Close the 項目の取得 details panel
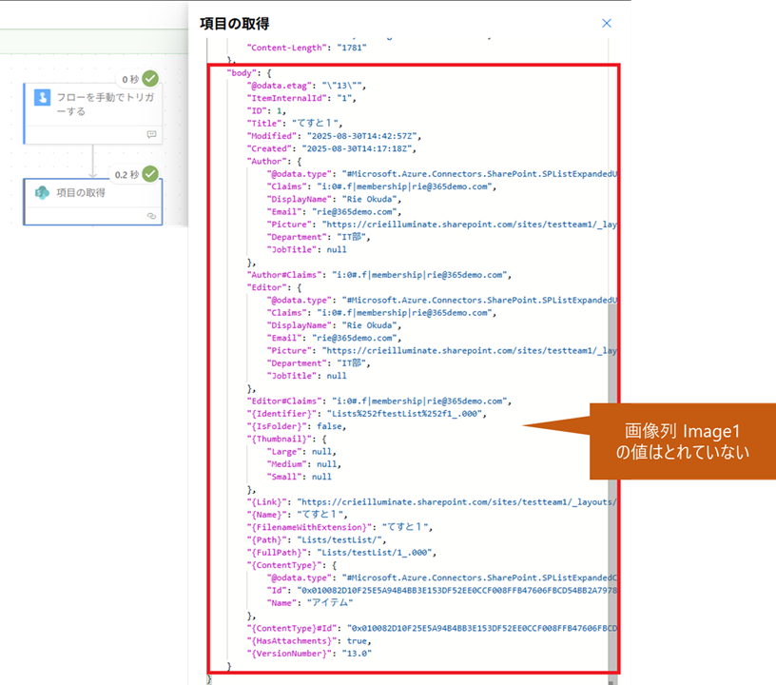 pos(607,23)
